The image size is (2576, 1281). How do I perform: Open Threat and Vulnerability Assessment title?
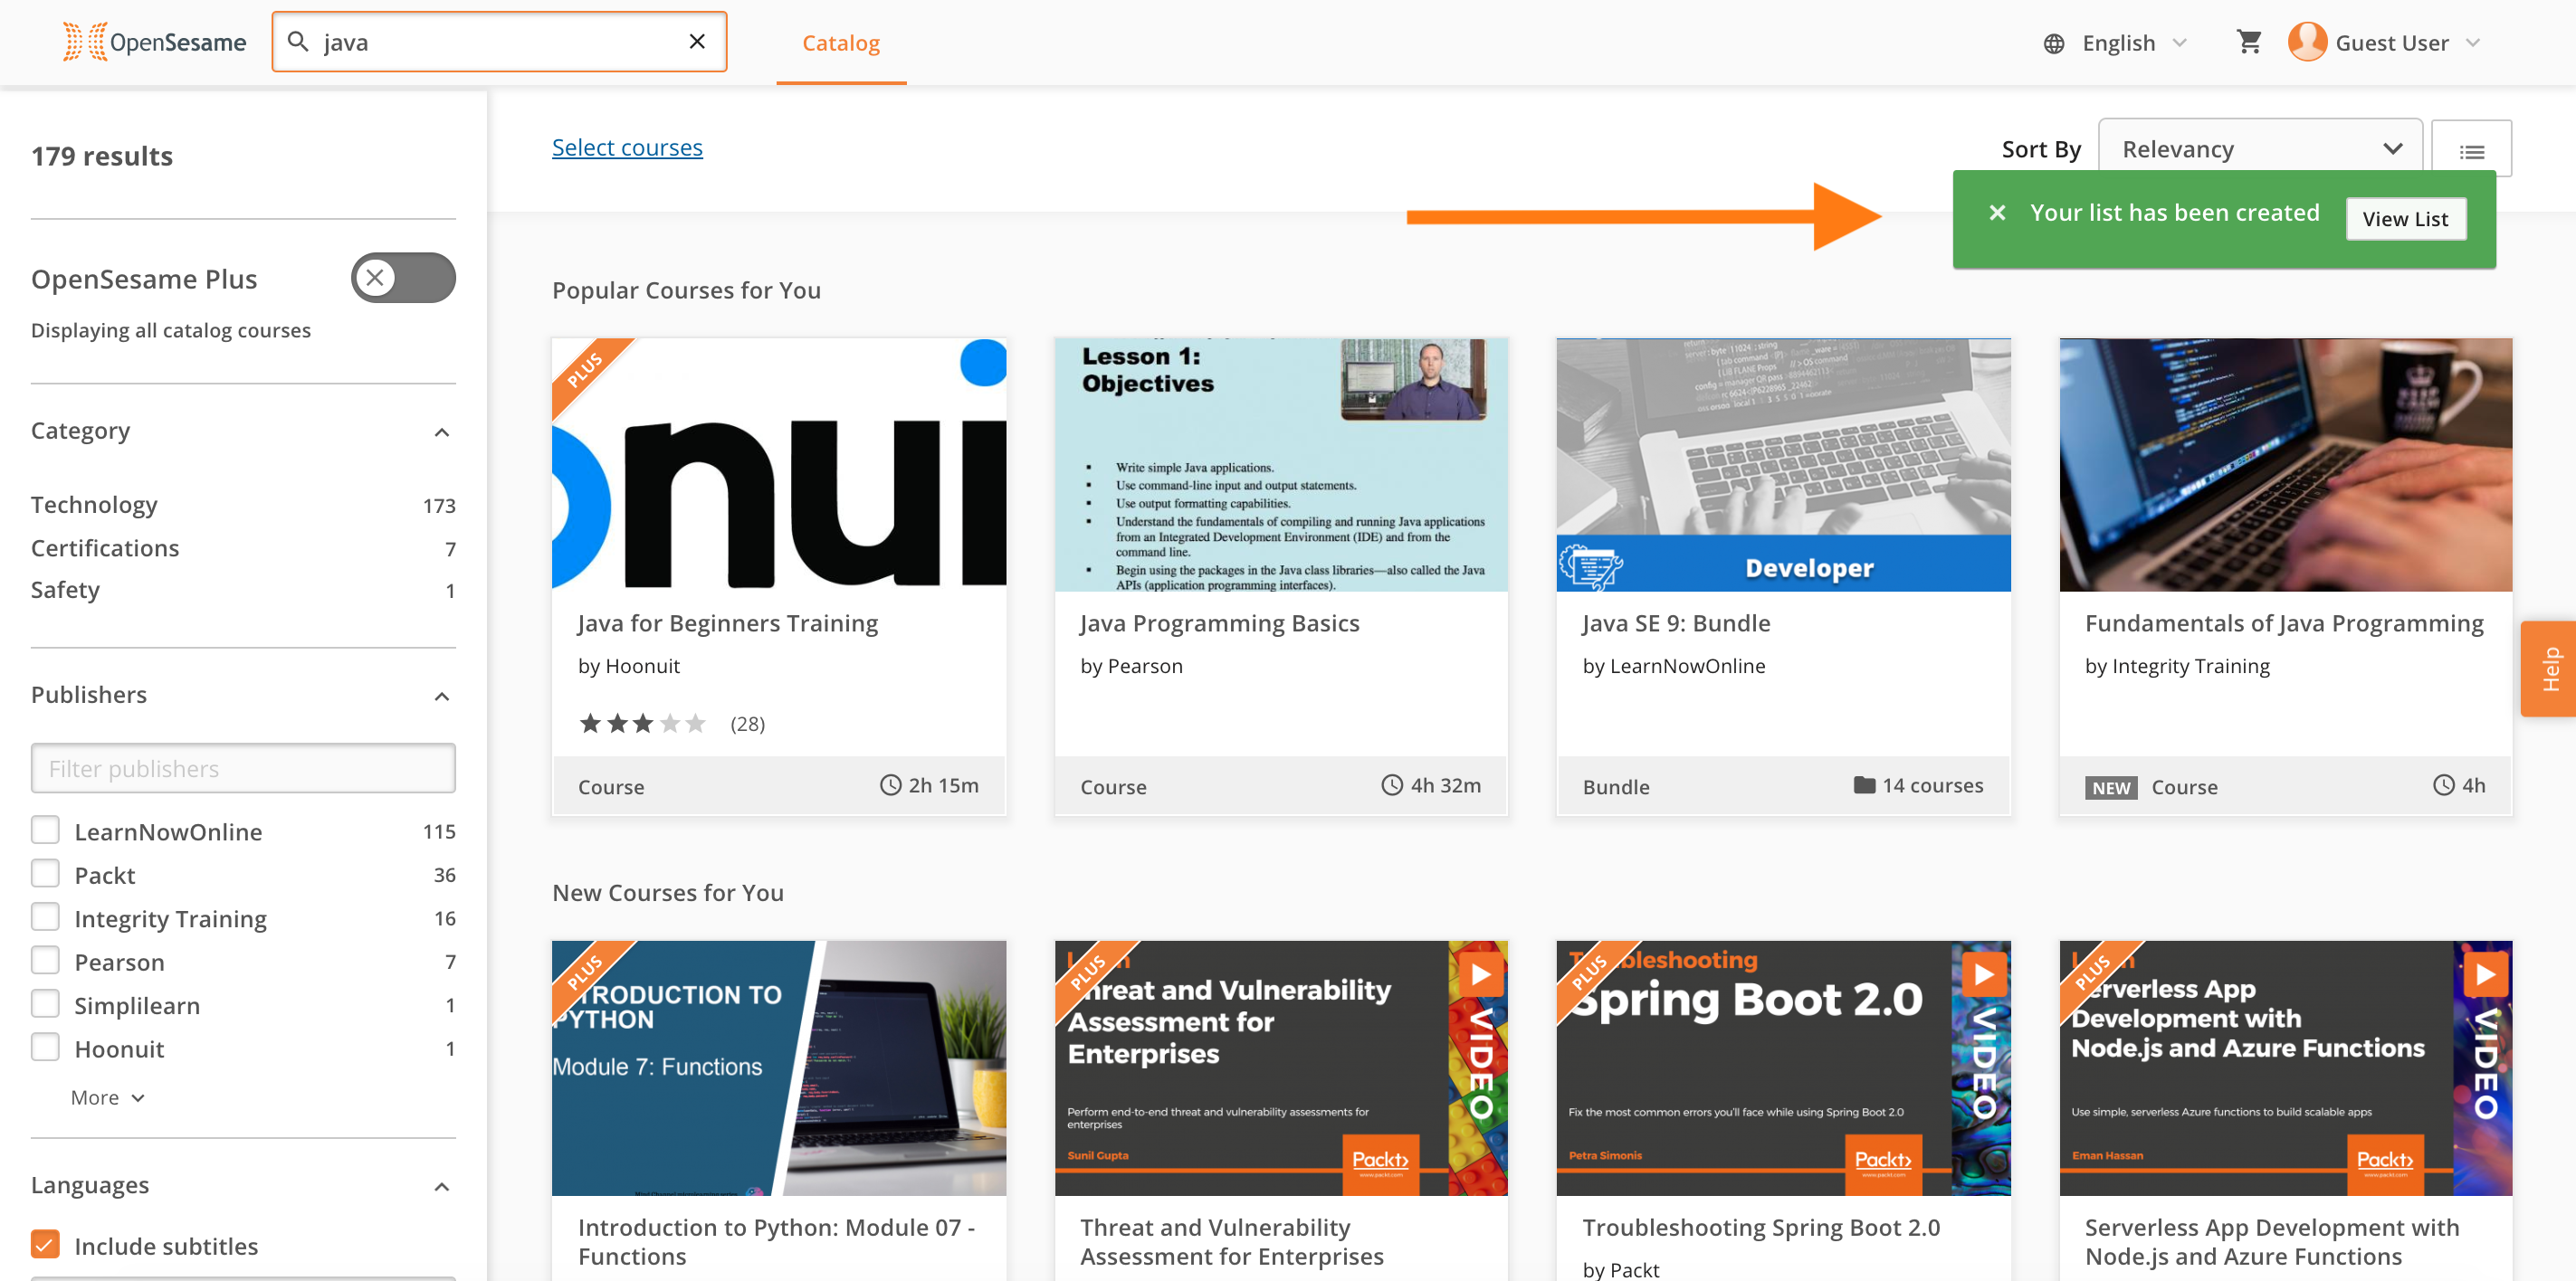coord(1232,1242)
